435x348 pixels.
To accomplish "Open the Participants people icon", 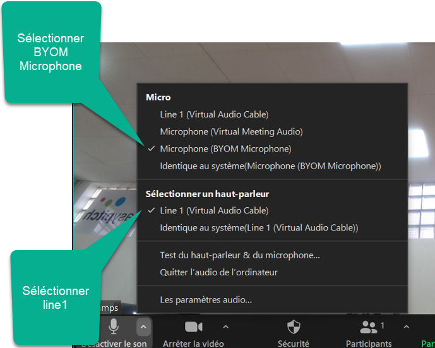I will pyautogui.click(x=369, y=327).
